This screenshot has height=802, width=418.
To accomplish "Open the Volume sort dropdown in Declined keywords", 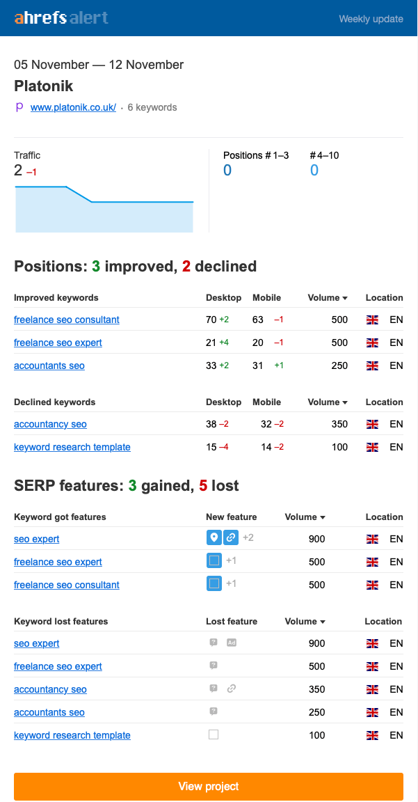I will click(x=328, y=402).
